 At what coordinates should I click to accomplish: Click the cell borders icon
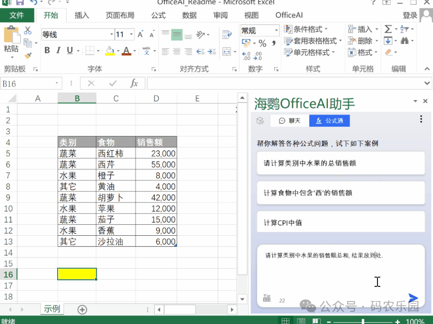click(90, 51)
